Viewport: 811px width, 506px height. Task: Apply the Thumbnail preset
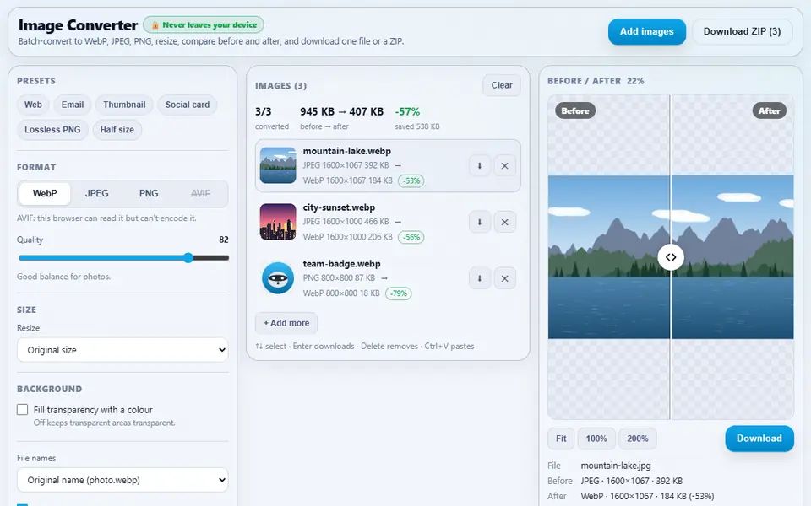click(124, 105)
